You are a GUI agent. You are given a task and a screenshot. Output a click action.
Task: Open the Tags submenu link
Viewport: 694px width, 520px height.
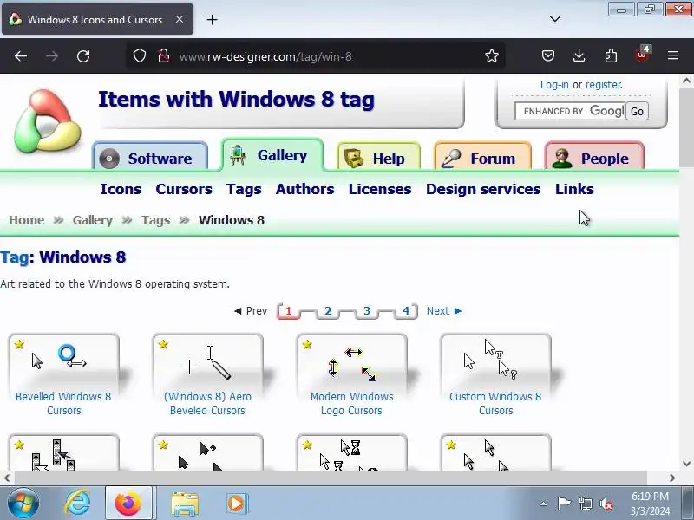click(244, 189)
